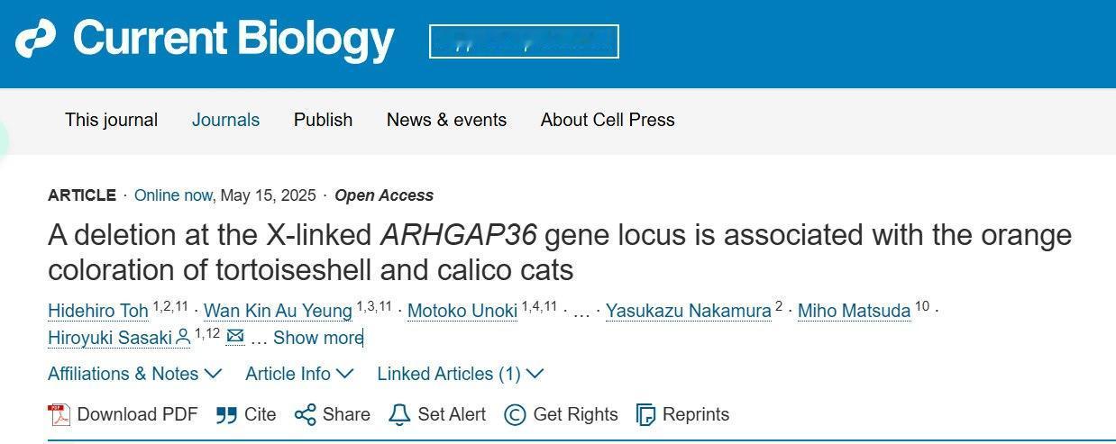Open the News & events menu
Viewport: 1116px width, 444px height.
(446, 120)
